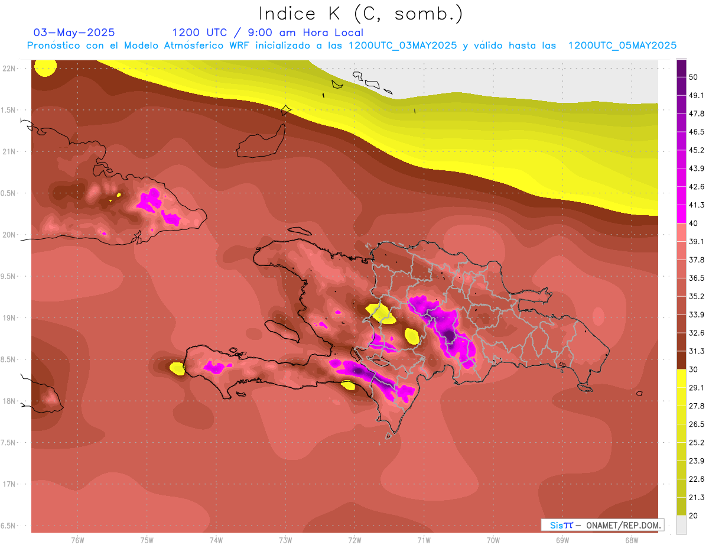Click the 69W longitude label
Image resolution: width=709 pixels, height=548 pixels.
tap(562, 540)
